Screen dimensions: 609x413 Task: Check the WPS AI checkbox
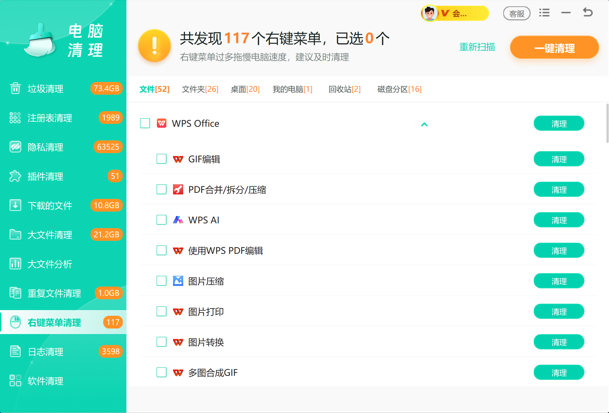162,220
